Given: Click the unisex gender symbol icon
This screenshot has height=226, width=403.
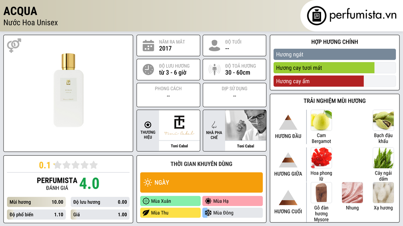Looking at the screenshot, I should [14, 46].
